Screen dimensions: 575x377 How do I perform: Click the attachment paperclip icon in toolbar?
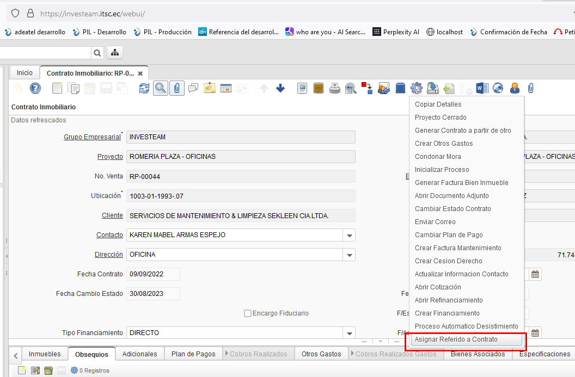tap(176, 88)
